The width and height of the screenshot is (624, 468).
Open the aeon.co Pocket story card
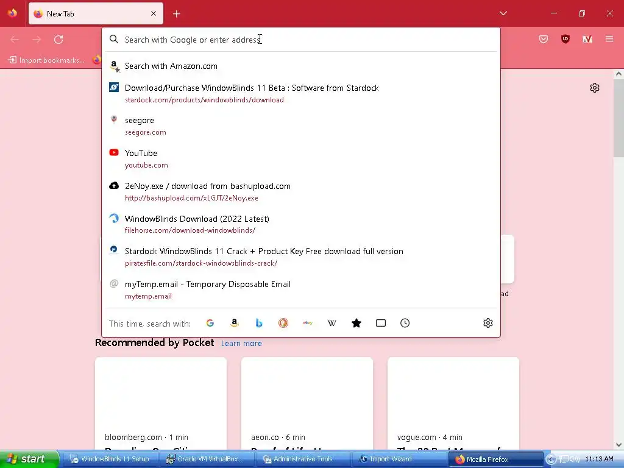307,403
